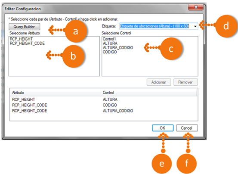The height and width of the screenshot is (174, 238).
Task: Sort by the Atributo column header
Action: [56, 93]
